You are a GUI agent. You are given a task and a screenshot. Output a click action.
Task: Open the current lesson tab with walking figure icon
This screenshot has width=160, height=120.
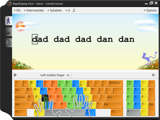tap(9, 21)
